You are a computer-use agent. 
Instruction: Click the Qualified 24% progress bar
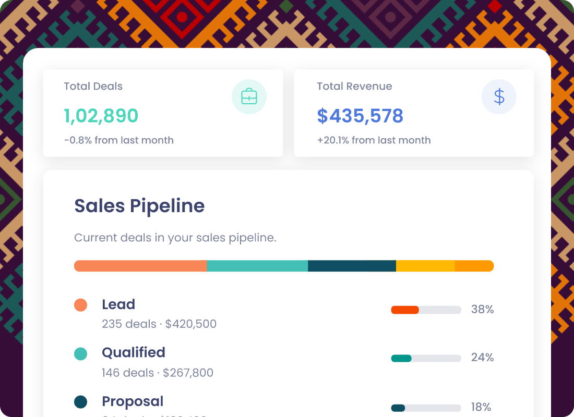click(426, 358)
